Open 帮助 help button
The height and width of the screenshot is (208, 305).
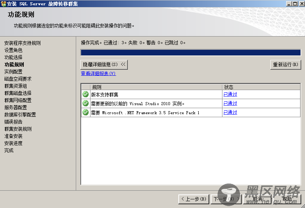pos(287,199)
